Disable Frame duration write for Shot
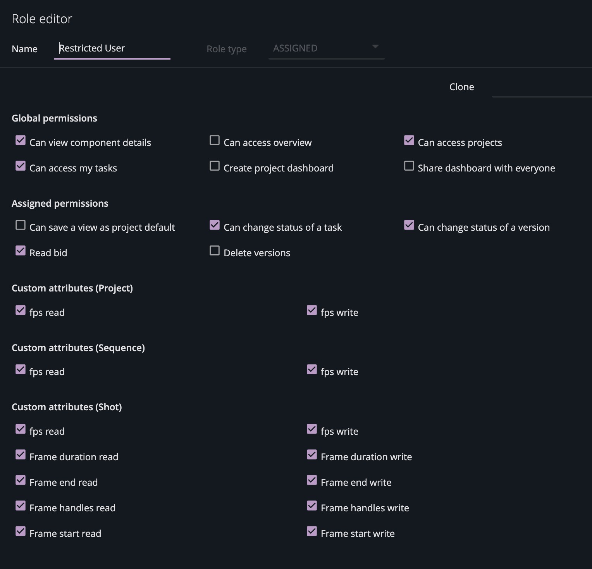 click(312, 454)
